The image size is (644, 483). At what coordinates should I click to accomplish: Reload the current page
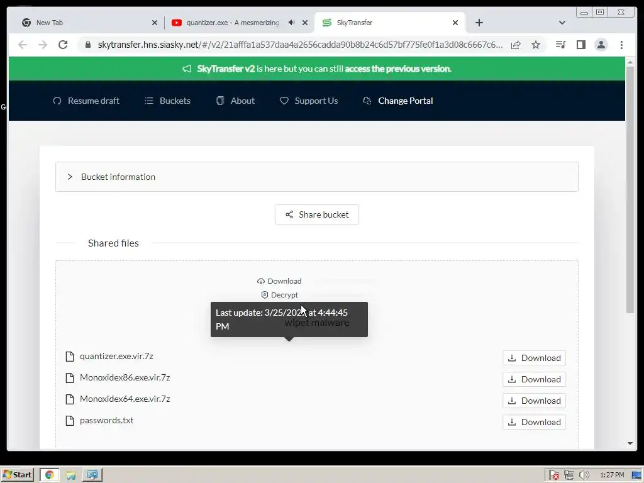point(63,45)
